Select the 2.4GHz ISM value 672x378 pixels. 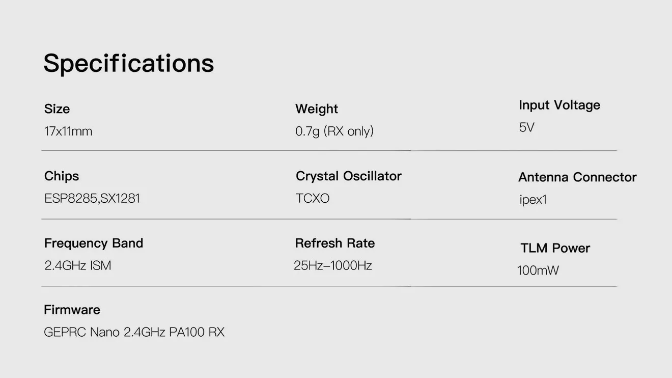[78, 265]
